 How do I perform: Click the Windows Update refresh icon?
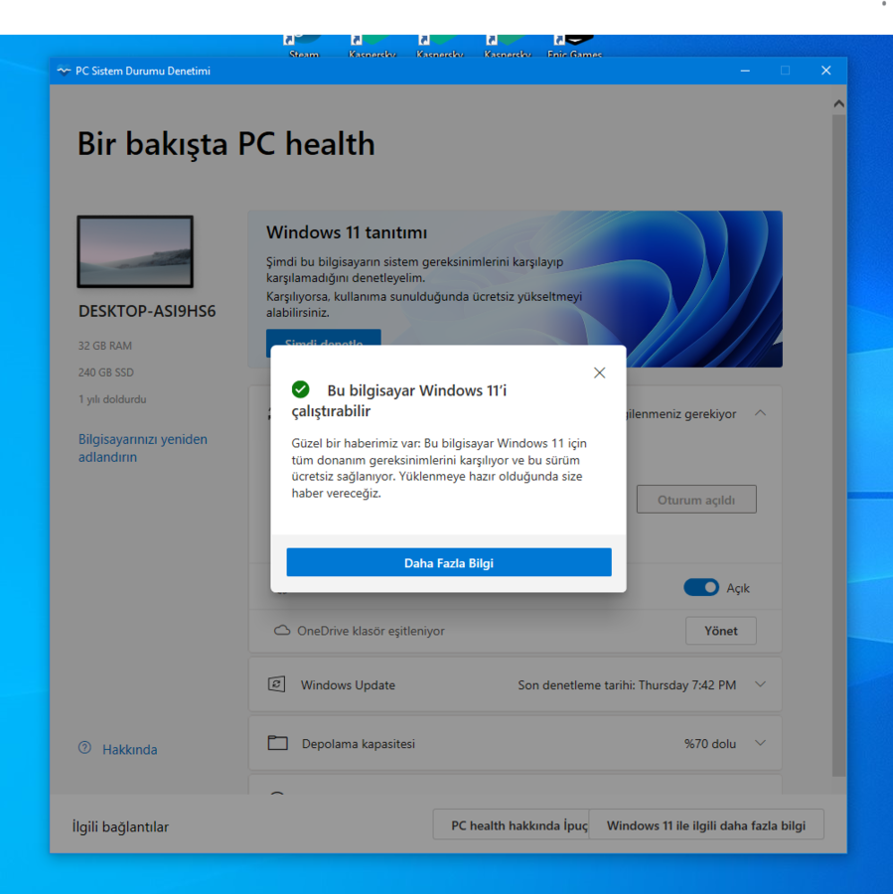click(x=276, y=684)
